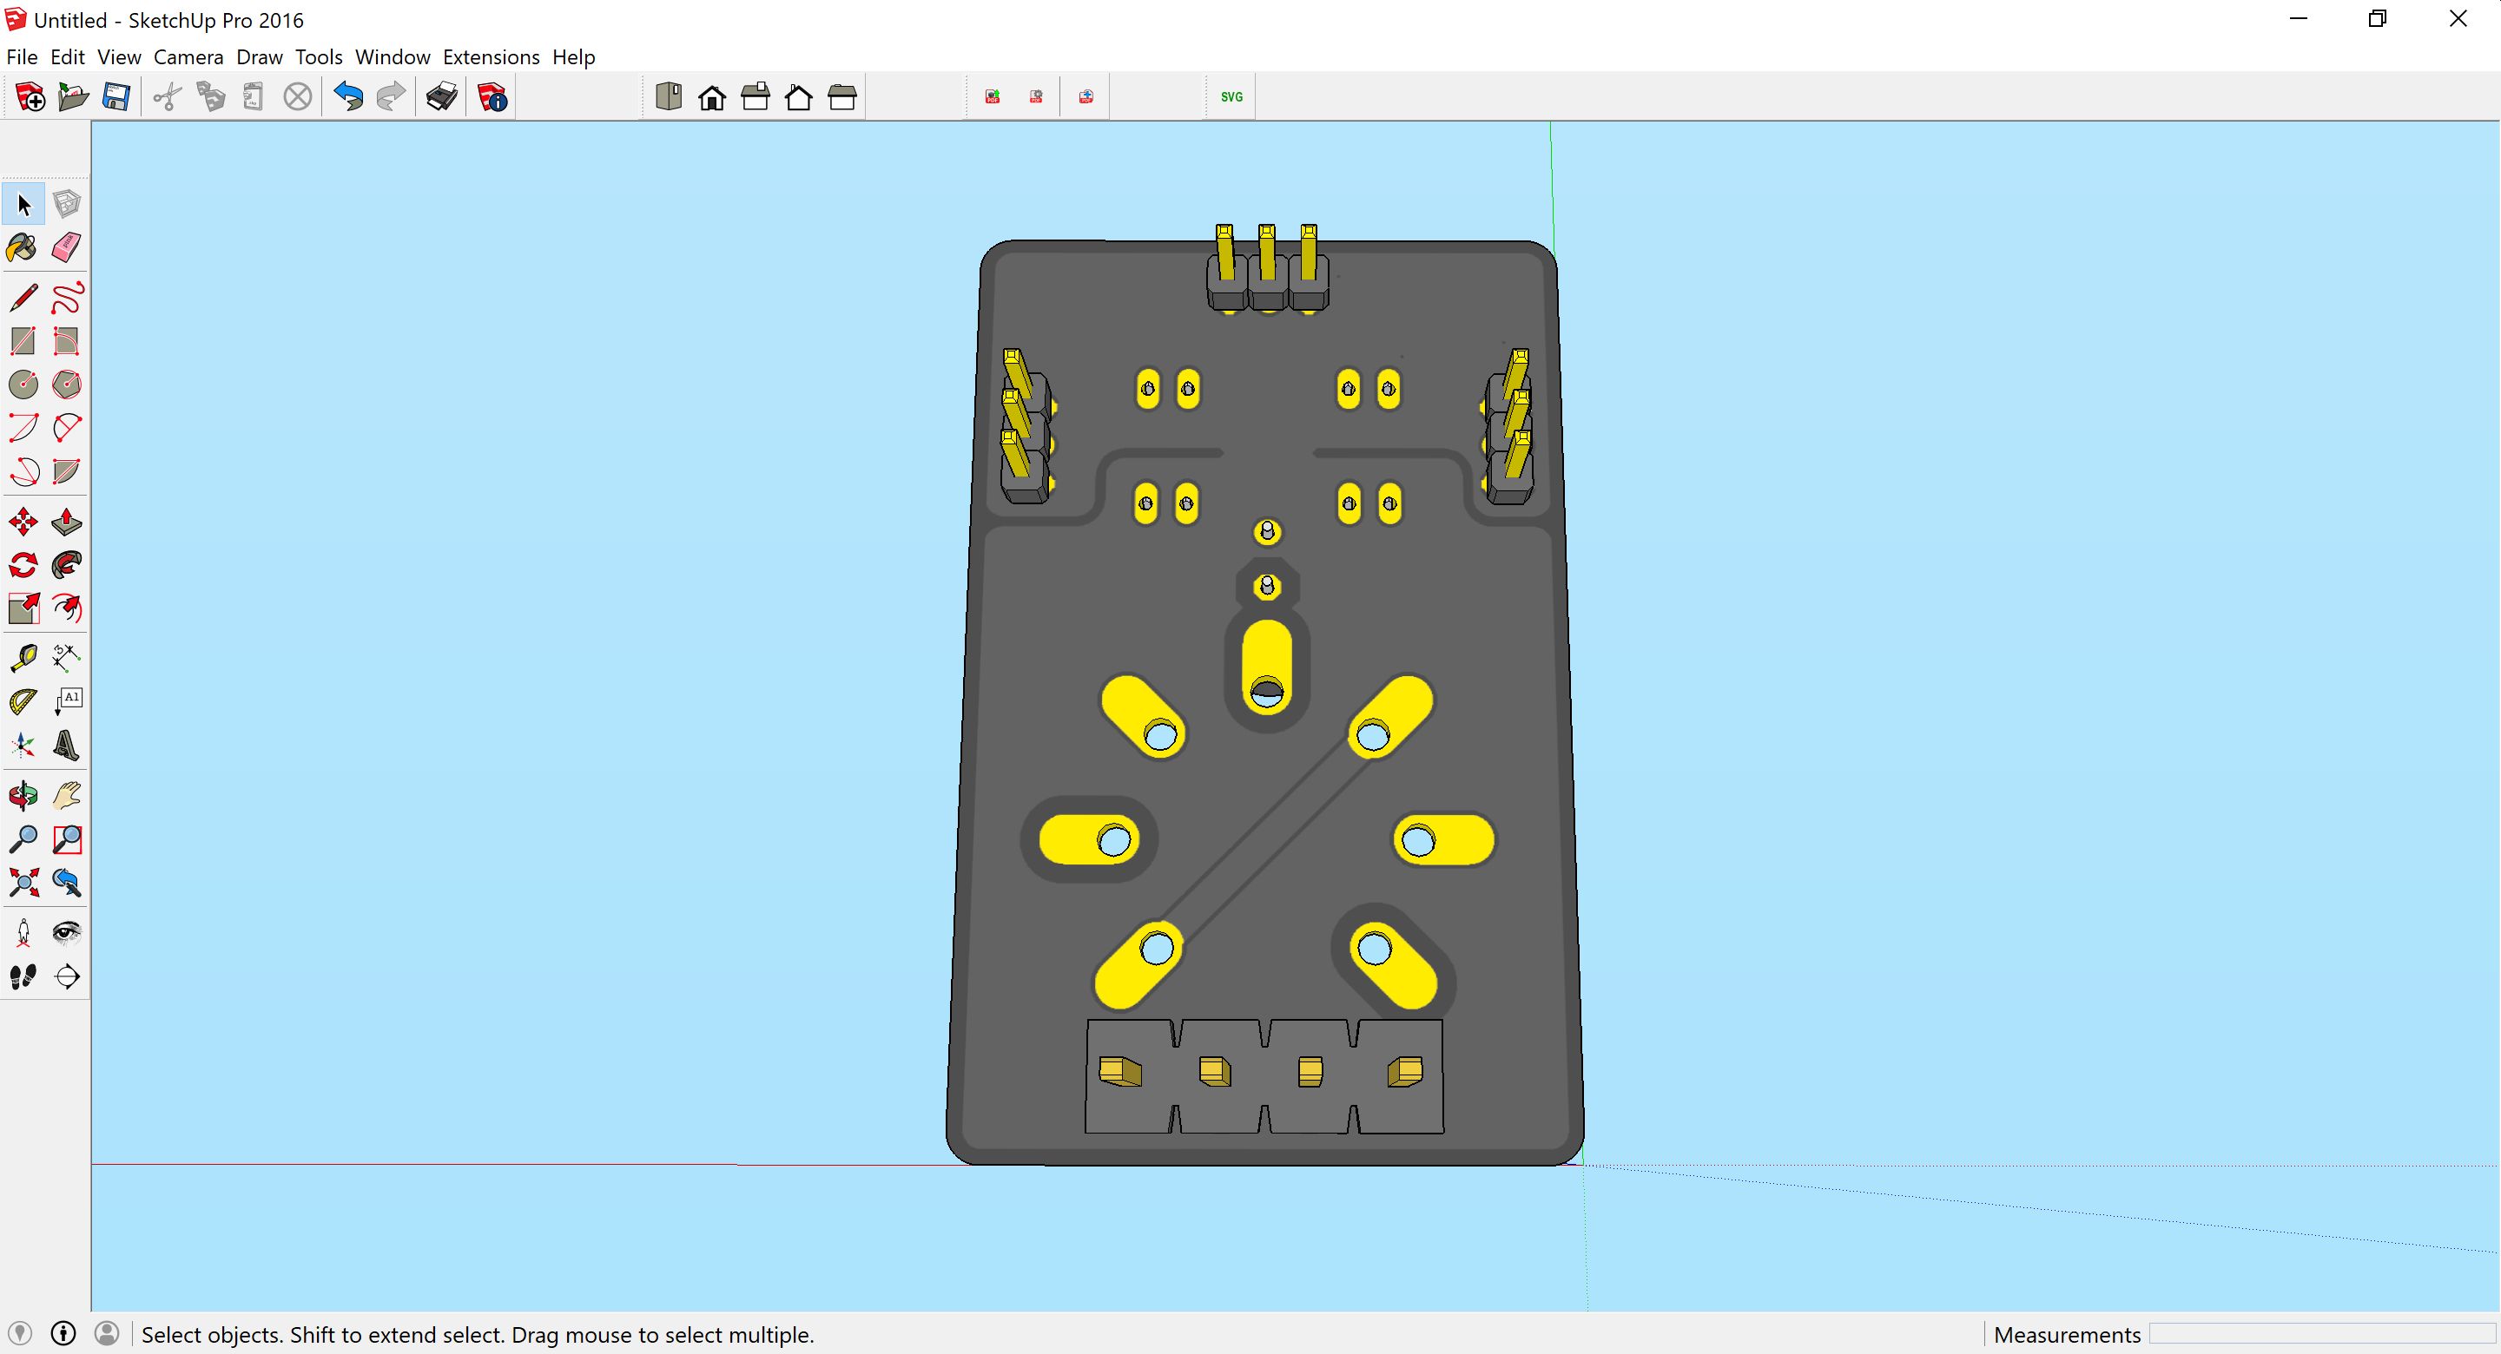Activate the Paint Bucket tool
The width and height of the screenshot is (2501, 1354).
(x=23, y=247)
